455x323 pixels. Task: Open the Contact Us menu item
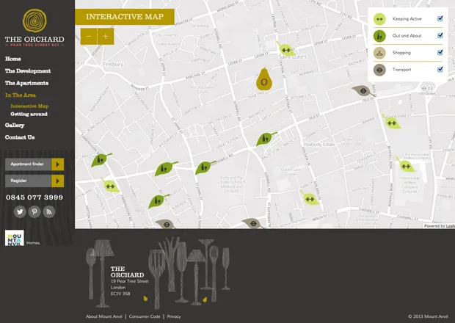(x=20, y=137)
